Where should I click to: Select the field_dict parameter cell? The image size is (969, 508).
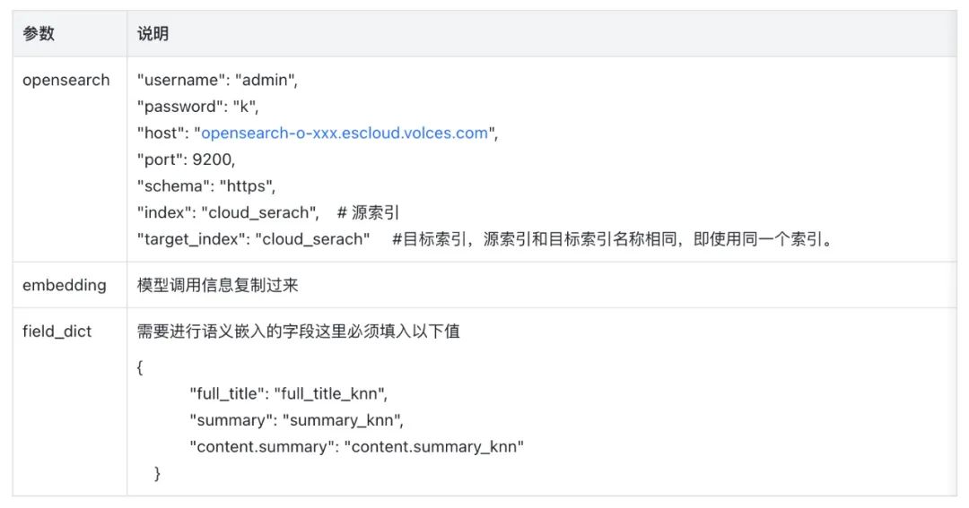click(x=57, y=331)
